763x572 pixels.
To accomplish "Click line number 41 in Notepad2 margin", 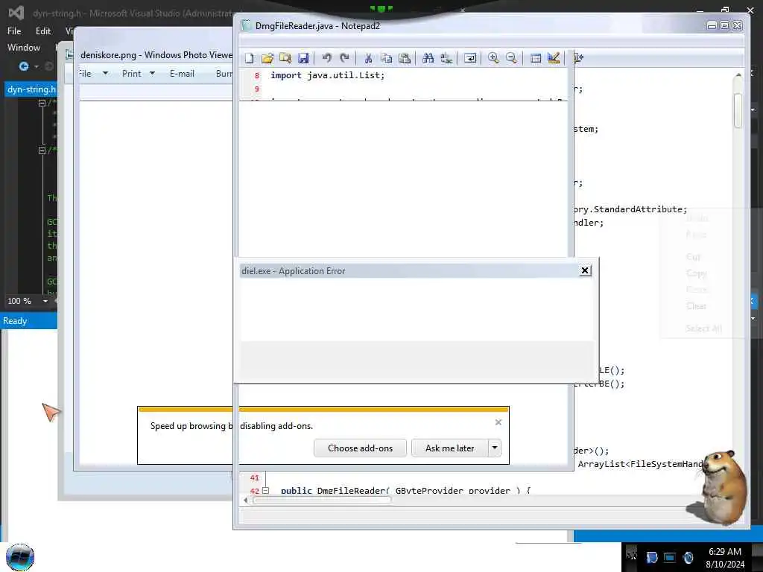I will pos(255,477).
